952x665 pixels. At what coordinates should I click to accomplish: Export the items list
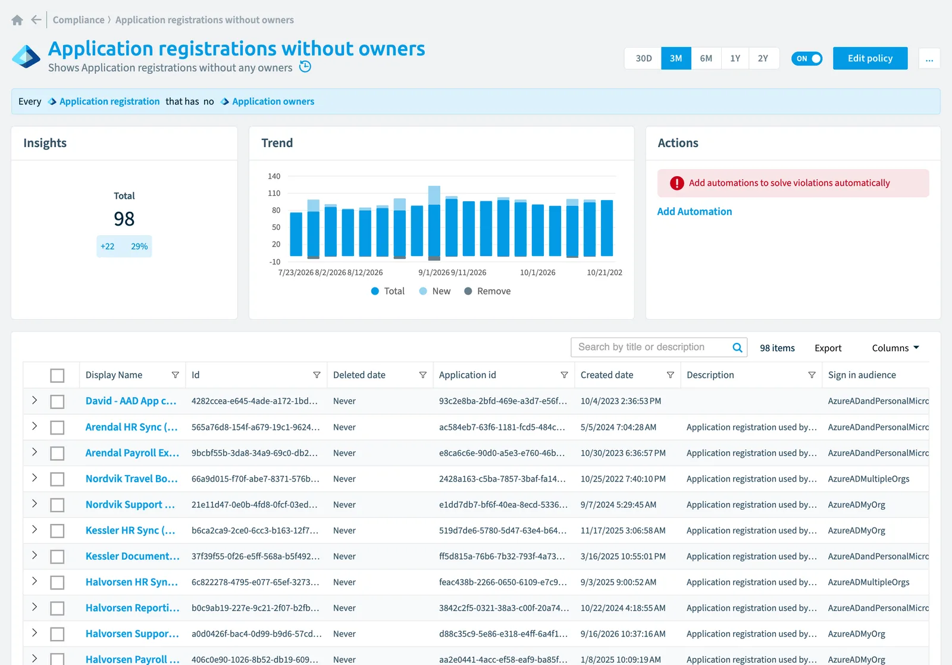[828, 348]
